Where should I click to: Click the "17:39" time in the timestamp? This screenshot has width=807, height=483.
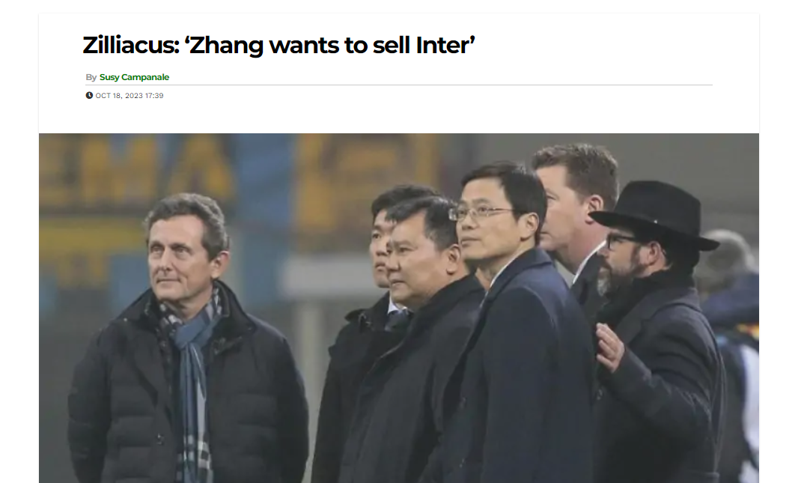click(154, 96)
